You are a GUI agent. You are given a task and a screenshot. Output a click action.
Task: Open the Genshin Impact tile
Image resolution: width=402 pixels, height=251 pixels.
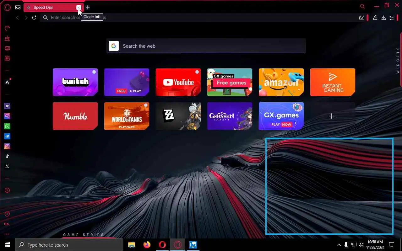pos(230,116)
